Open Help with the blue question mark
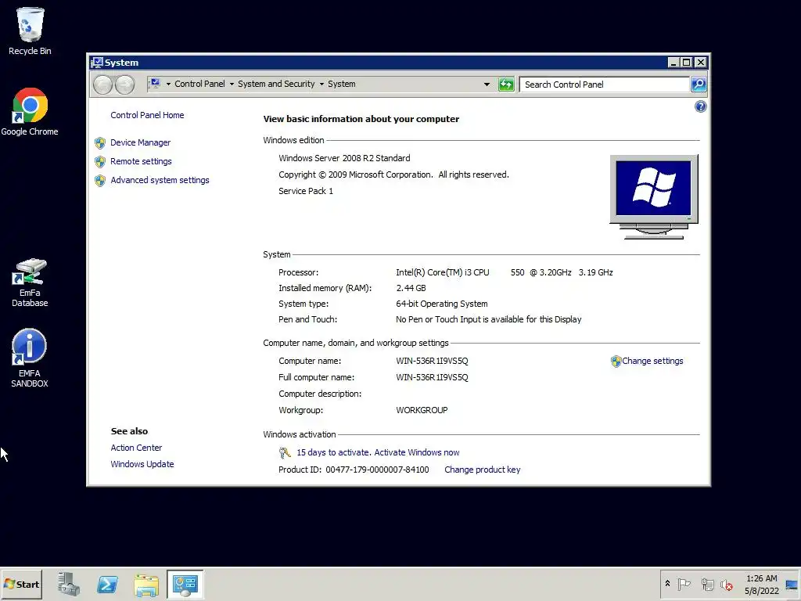801x601 pixels. (x=700, y=106)
